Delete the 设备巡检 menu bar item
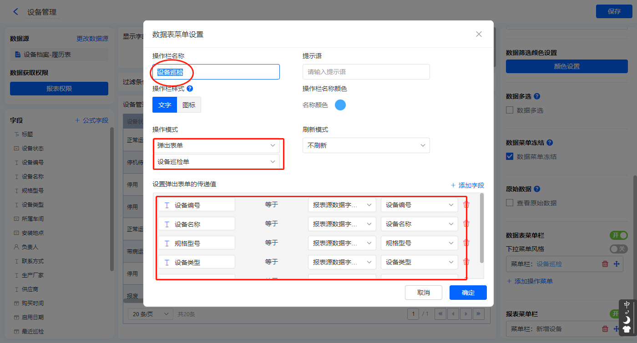 [605, 264]
